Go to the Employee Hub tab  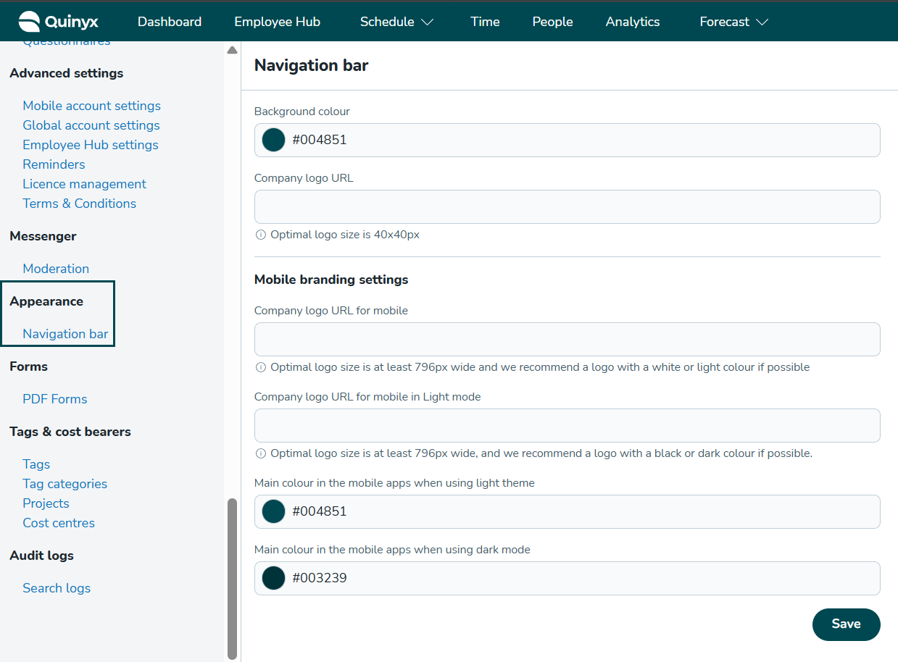277,22
